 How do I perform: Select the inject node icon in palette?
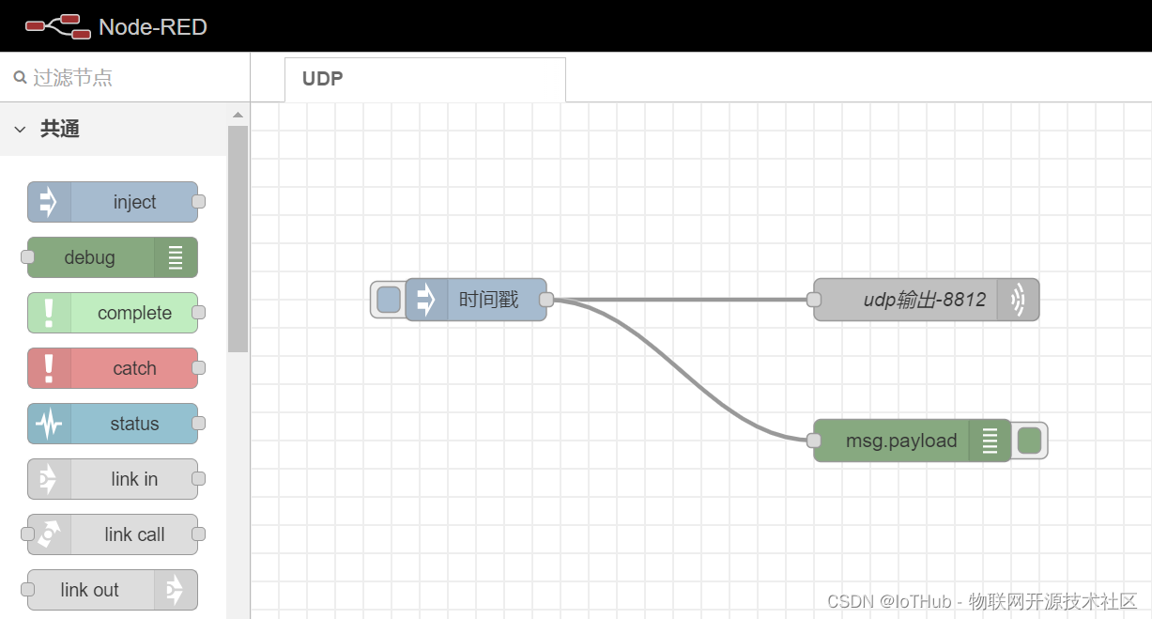pos(47,201)
